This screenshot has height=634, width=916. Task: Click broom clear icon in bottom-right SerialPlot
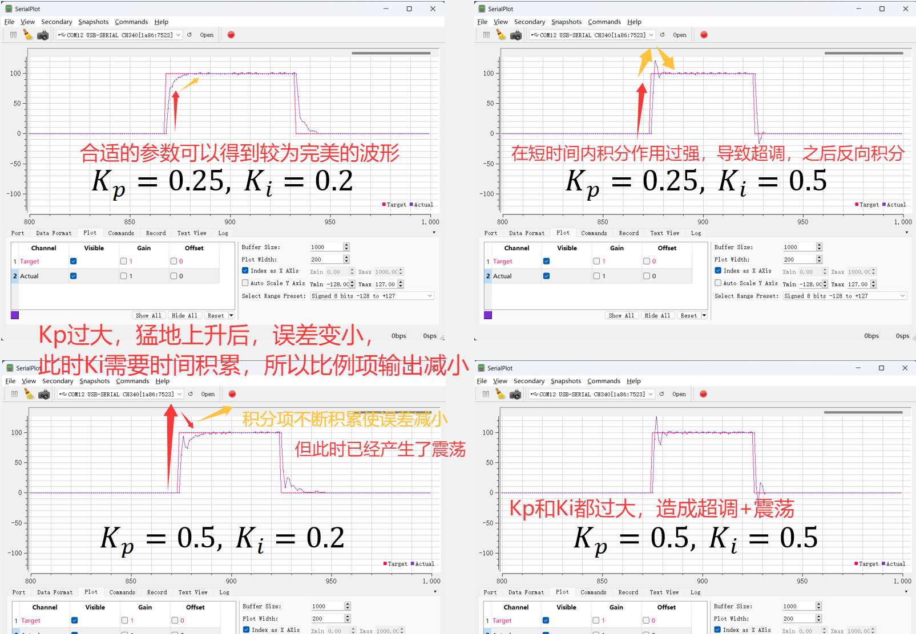(500, 394)
